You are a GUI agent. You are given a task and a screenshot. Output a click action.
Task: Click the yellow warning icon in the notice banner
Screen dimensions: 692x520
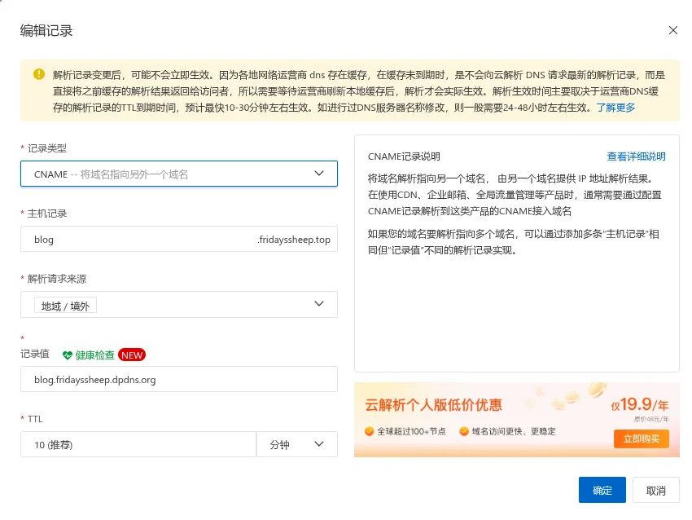[x=40, y=74]
